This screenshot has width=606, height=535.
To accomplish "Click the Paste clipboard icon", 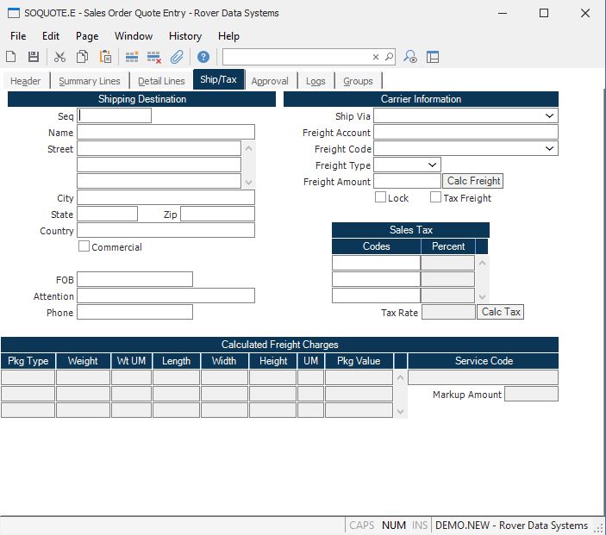I will 105,57.
